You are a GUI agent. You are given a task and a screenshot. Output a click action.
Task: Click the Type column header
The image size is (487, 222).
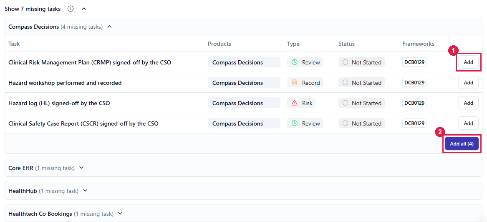click(293, 44)
